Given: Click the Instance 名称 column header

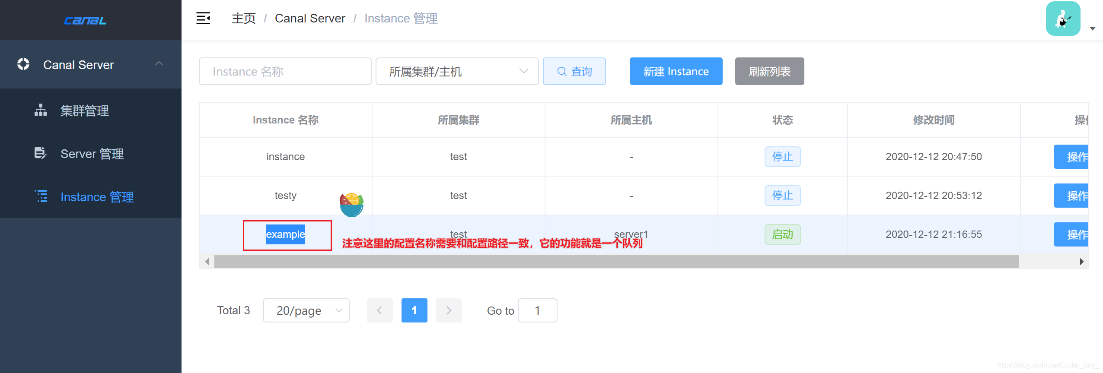Looking at the screenshot, I should pos(285,120).
